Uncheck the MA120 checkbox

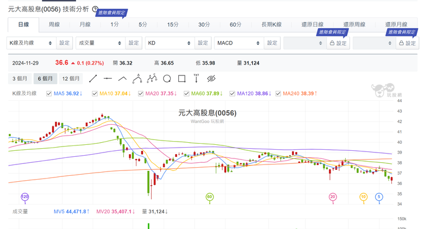232,93
